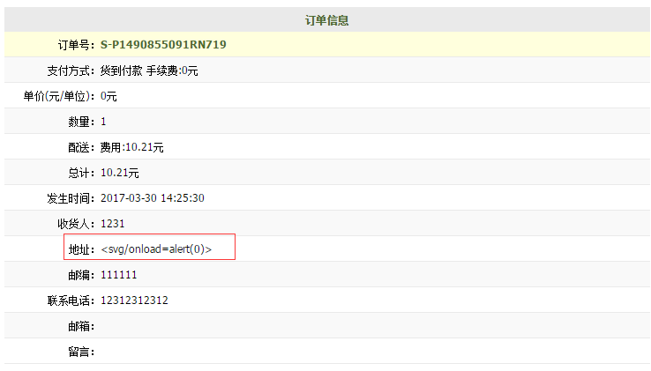Click payment method text 货到付款

pos(121,70)
